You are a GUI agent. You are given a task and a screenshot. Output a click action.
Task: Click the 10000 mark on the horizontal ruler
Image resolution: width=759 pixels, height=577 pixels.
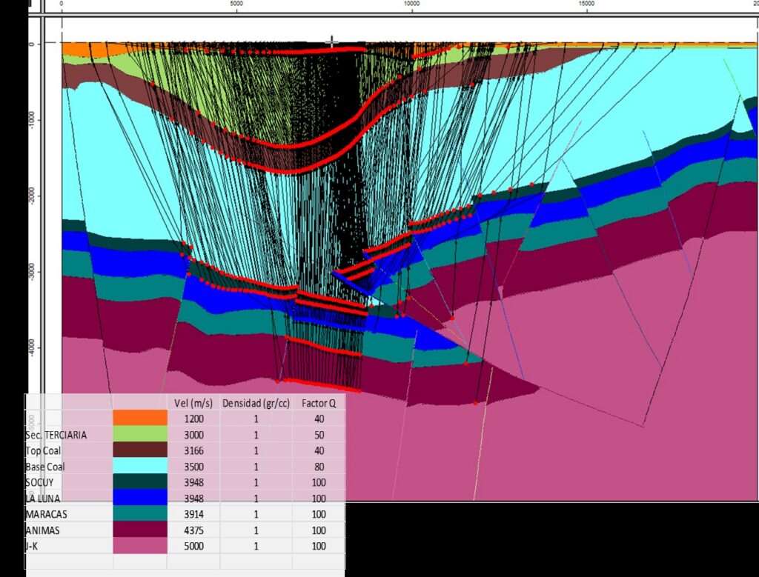tap(411, 4)
